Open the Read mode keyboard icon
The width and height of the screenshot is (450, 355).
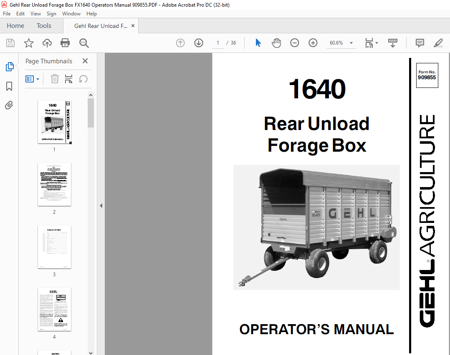pyautogui.click(x=392, y=43)
